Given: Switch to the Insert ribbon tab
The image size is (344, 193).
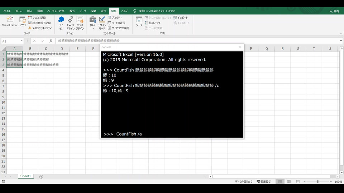Looking at the screenshot, I should tap(30, 11).
